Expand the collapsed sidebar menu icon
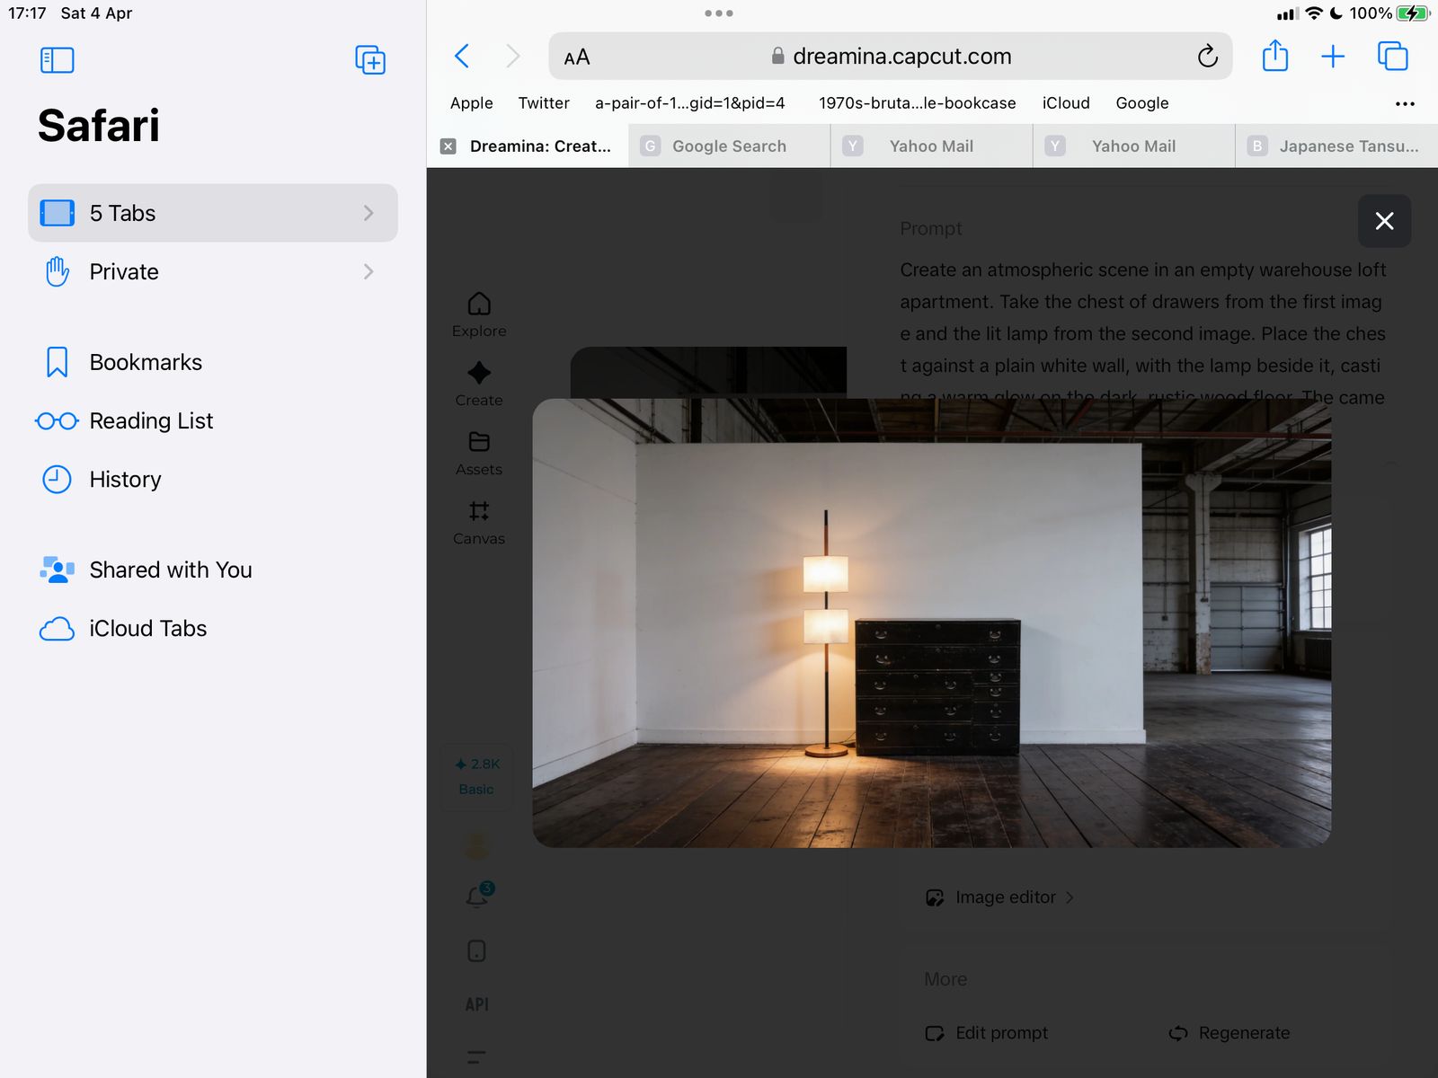 [x=477, y=1057]
